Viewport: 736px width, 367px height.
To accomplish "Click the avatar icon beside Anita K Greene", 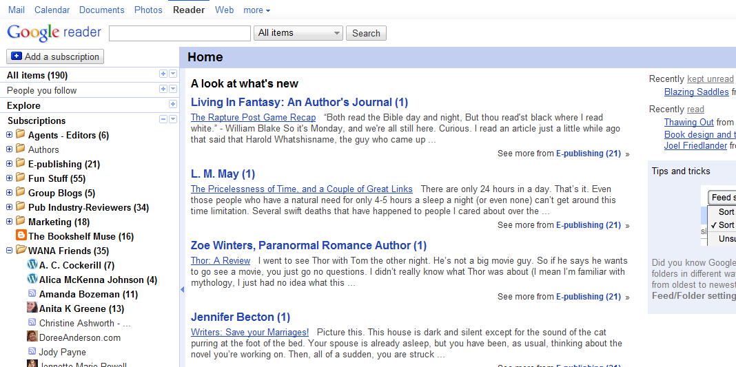I will click(32, 308).
